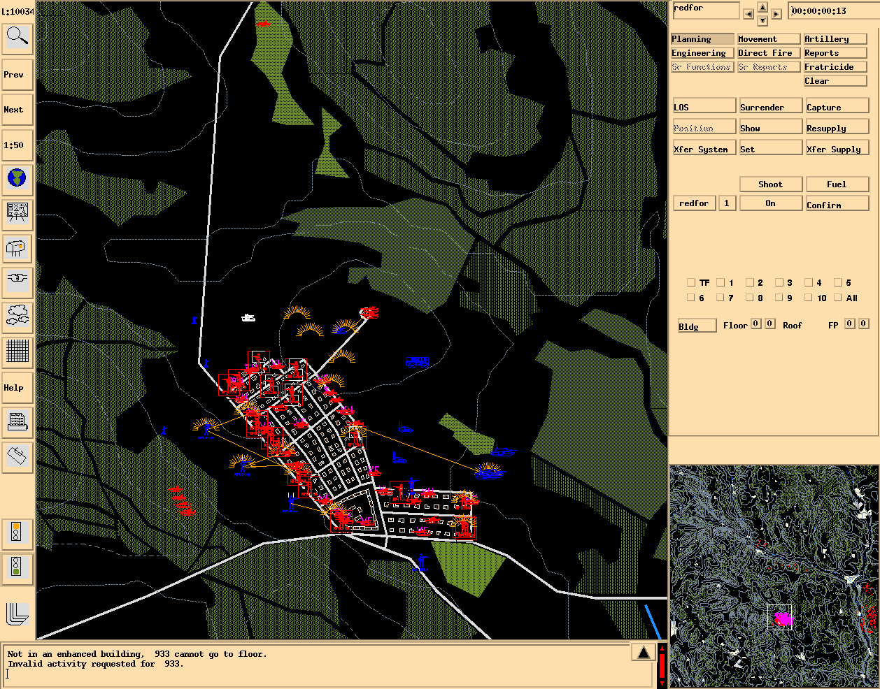Select the magnifying glass zoom tool
The width and height of the screenshot is (880, 689).
[x=17, y=38]
